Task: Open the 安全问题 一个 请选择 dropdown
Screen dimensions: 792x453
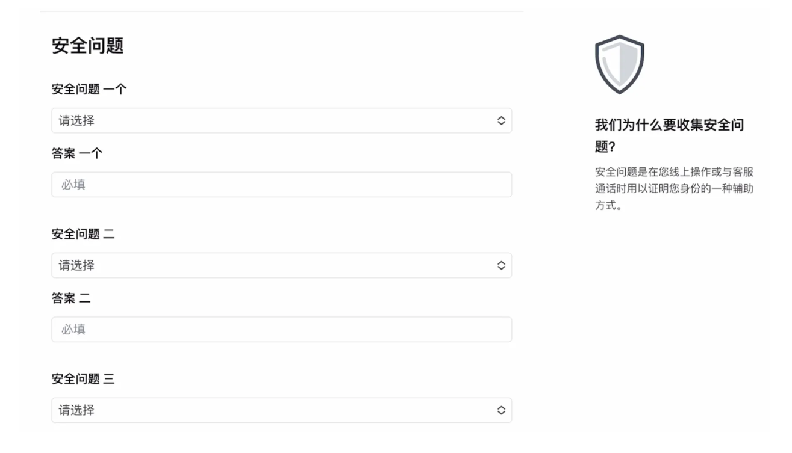Action: (x=281, y=120)
